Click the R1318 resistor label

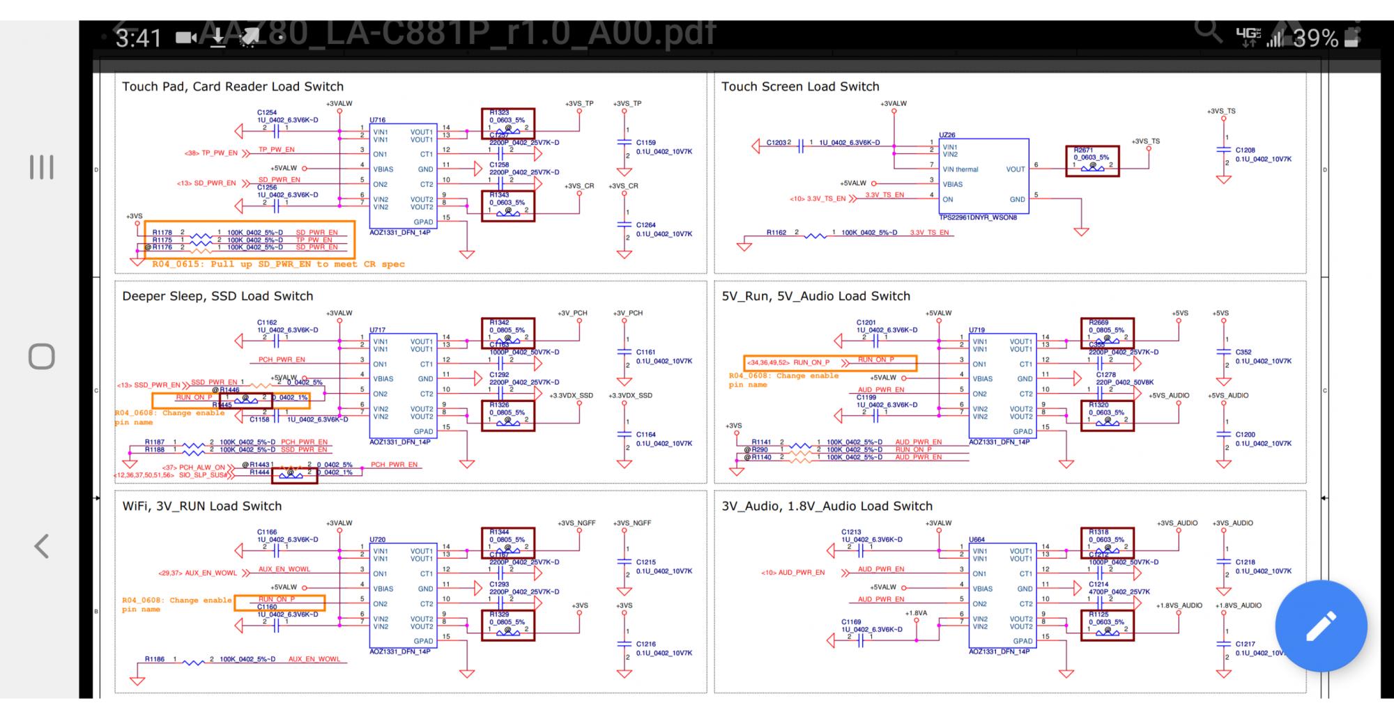[1098, 532]
